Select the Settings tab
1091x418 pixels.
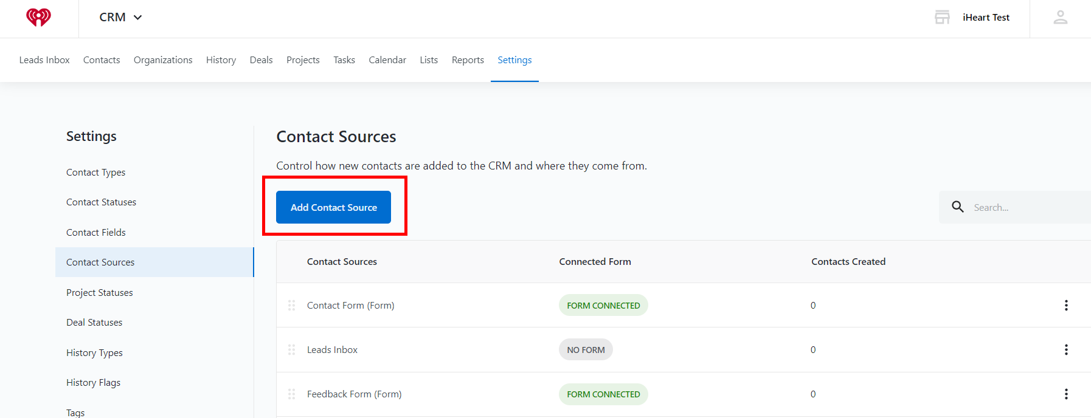pyautogui.click(x=514, y=60)
